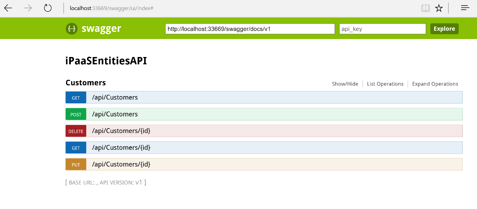The image size is (477, 209).
Task: Click the browser forward arrow
Action: (28, 8)
